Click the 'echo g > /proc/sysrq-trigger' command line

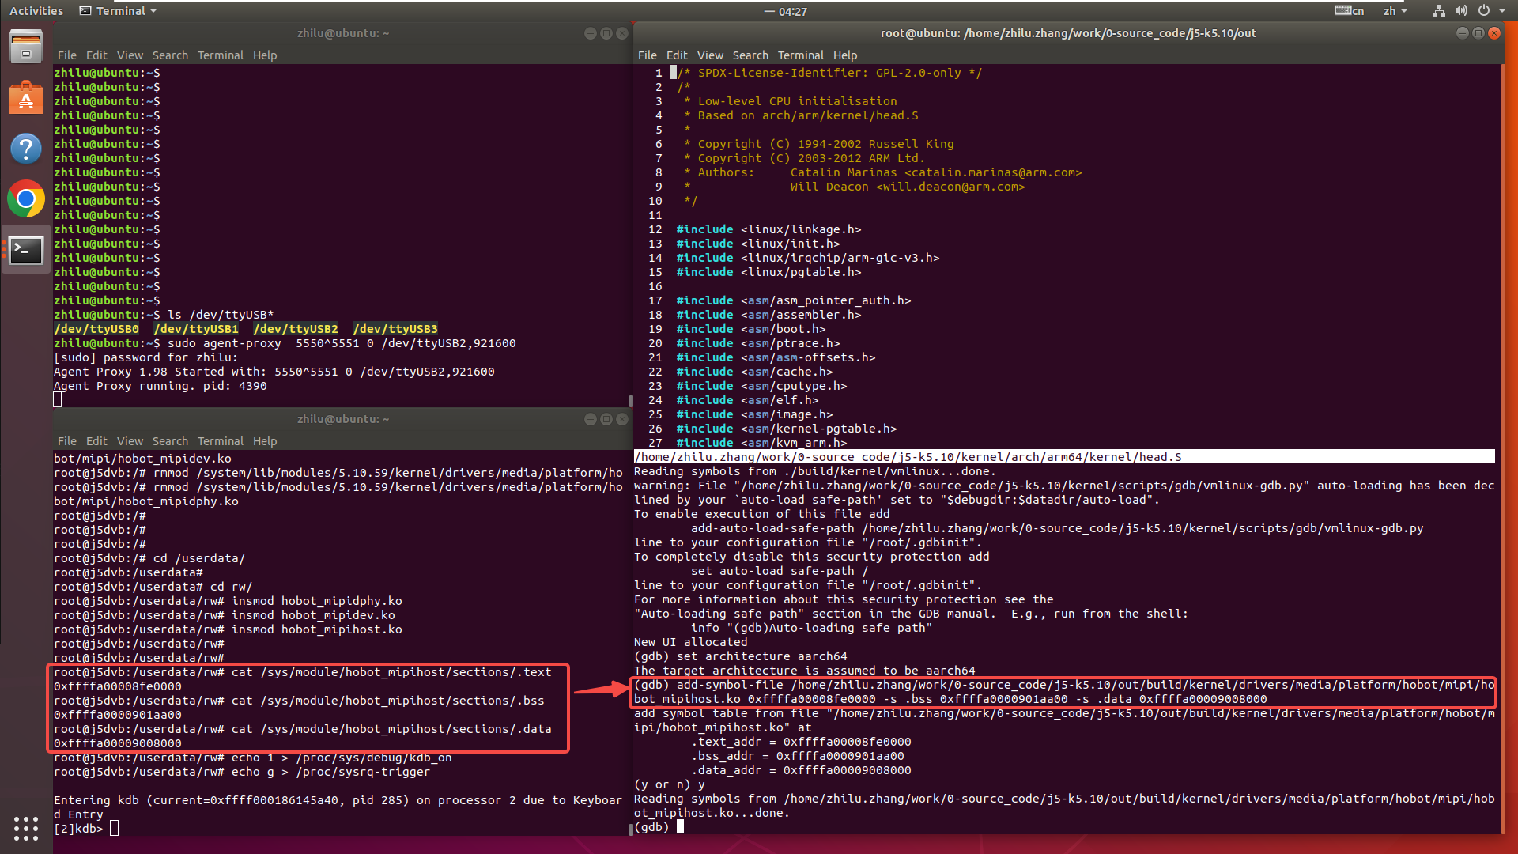click(x=242, y=772)
